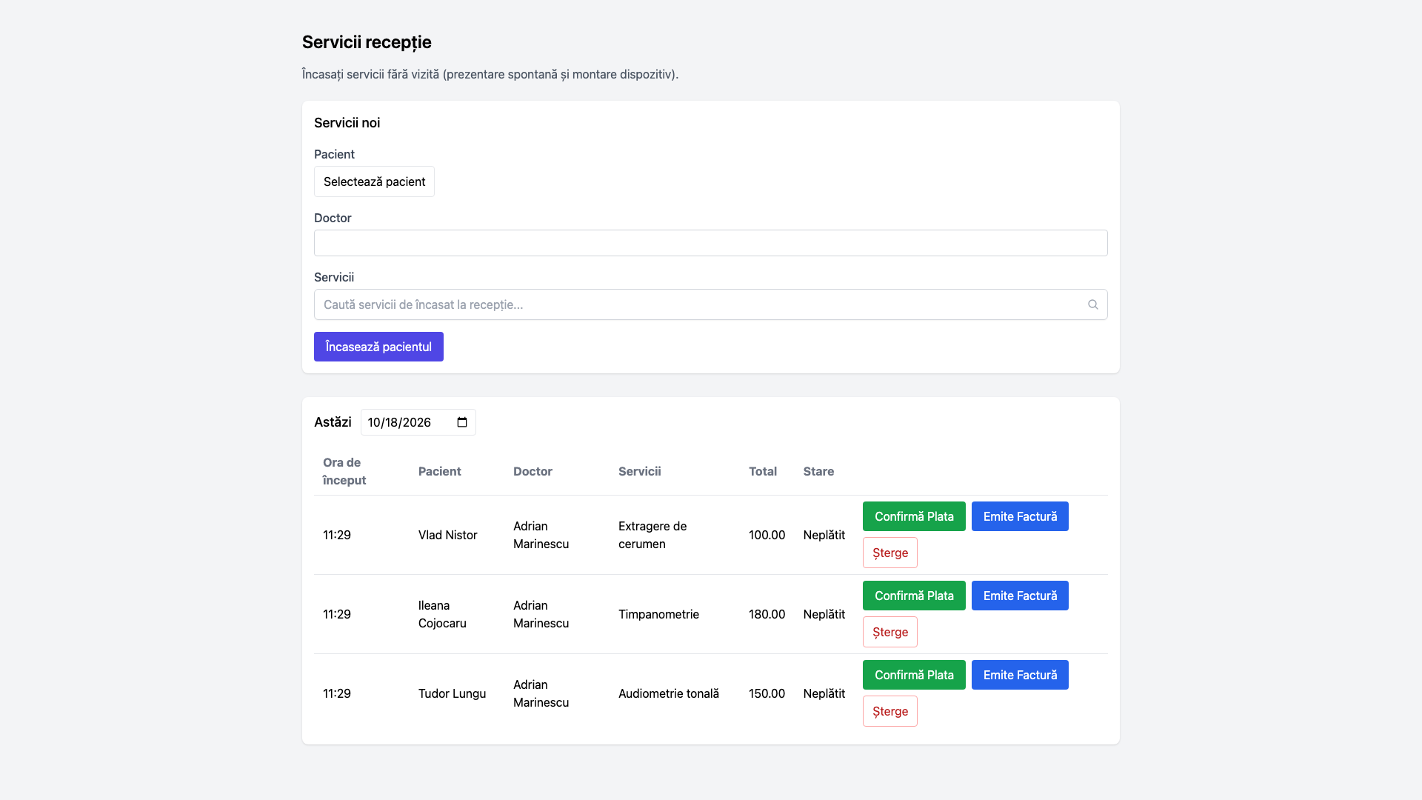Issue invoice for Audiometrie tonală row
This screenshot has width=1422, height=800.
(x=1020, y=675)
